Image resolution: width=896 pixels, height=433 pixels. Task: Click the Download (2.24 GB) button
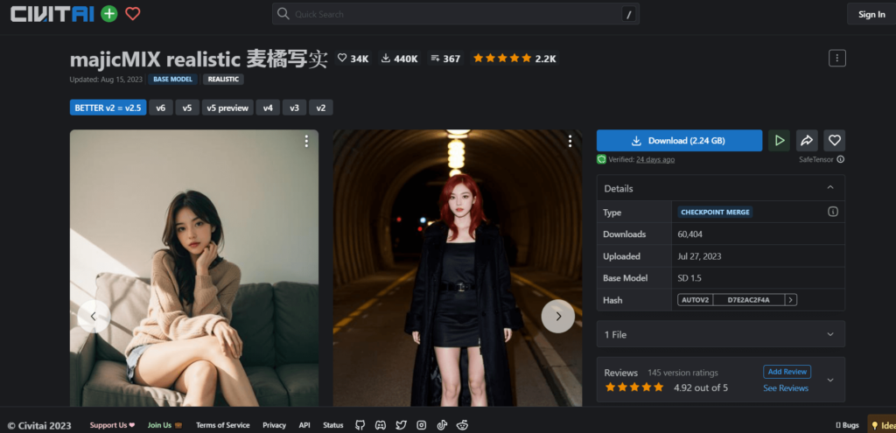coord(679,141)
